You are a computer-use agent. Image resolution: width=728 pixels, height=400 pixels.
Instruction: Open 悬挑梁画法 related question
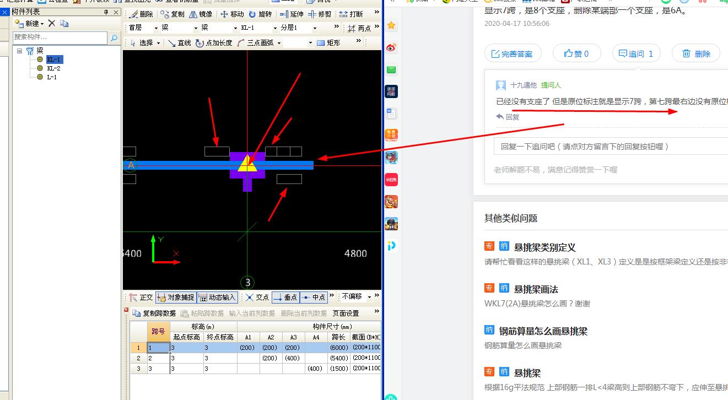536,289
